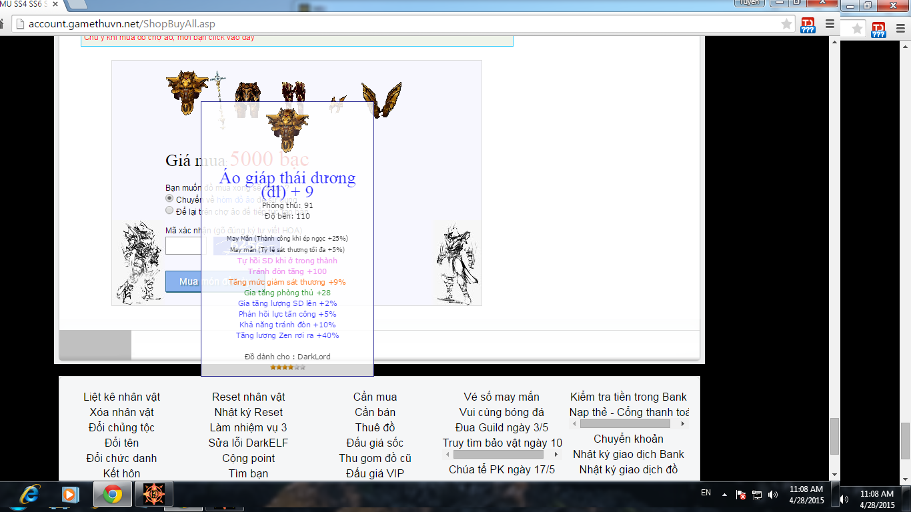Open 'Nhật ký giao dịch đồ' link
The width and height of the screenshot is (911, 512).
pyautogui.click(x=629, y=469)
